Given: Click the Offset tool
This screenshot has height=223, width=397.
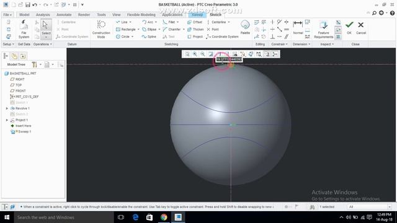Looking at the screenshot, I should click(x=195, y=22).
